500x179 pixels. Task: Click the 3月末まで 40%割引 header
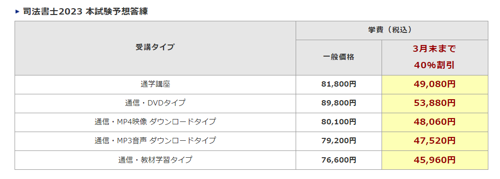coord(434,58)
